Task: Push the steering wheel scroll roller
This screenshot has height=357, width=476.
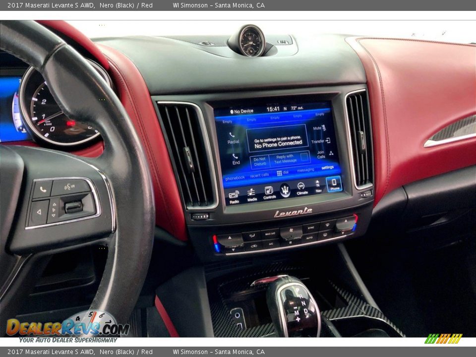Action: pyautogui.click(x=73, y=207)
